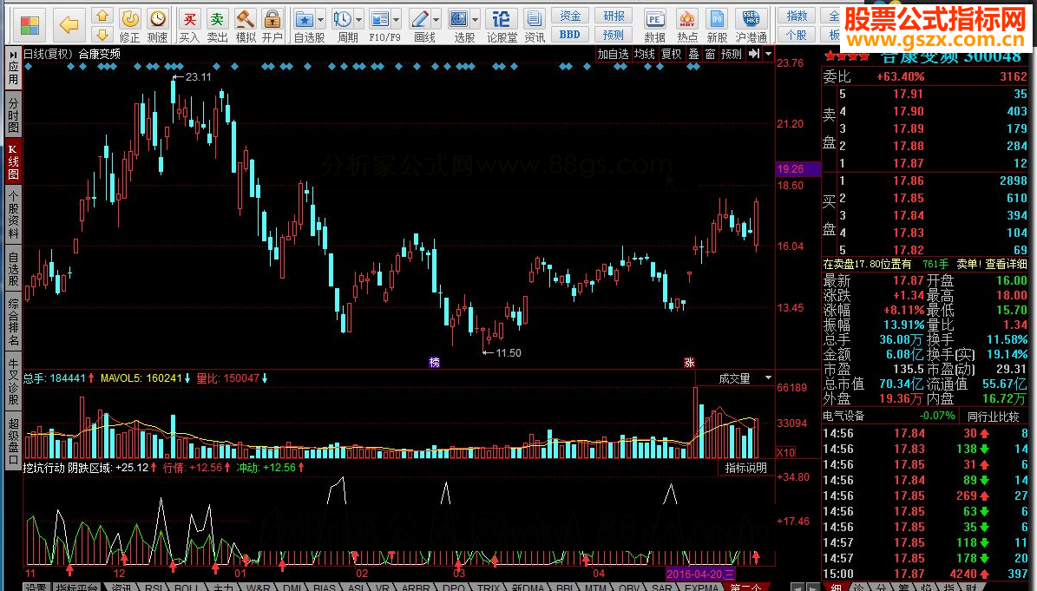
Task: Click the 同行业比较 industry comparison link
Action: [993, 417]
